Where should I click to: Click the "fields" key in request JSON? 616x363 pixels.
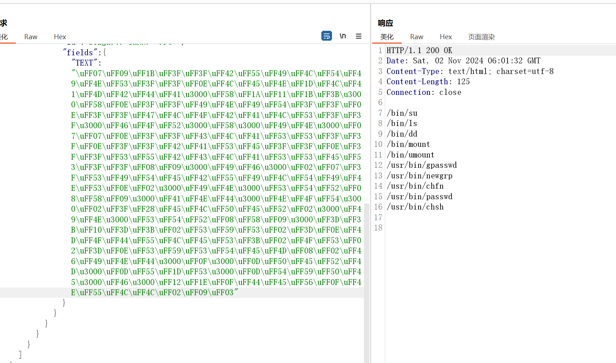(x=80, y=52)
